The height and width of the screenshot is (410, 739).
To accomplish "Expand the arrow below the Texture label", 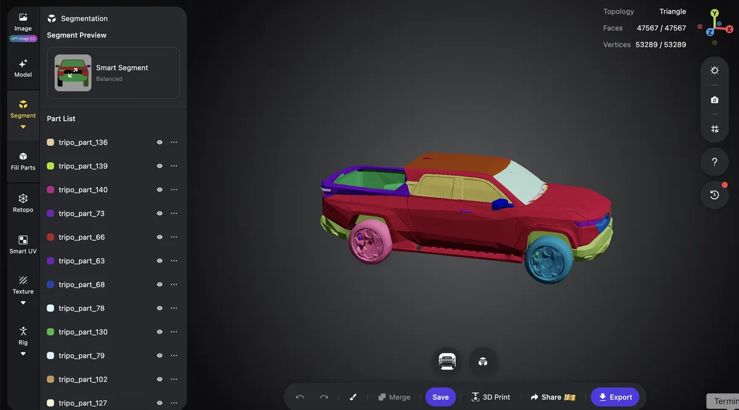I will 23,302.
